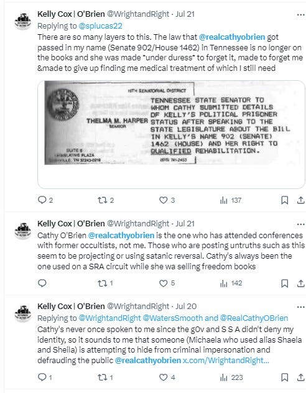Reply to the tweet with 223 views
Screen dimensions: 306x393
tap(45, 377)
